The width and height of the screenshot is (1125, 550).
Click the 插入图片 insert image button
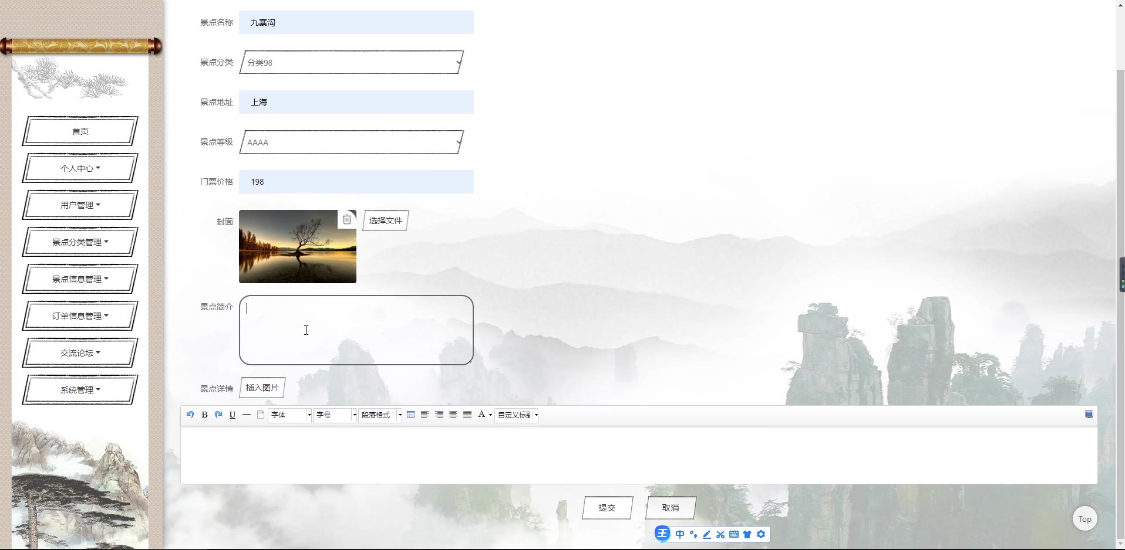[x=262, y=388]
